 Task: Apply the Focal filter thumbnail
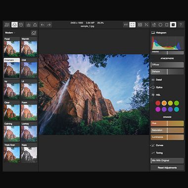click(x=12, y=47)
